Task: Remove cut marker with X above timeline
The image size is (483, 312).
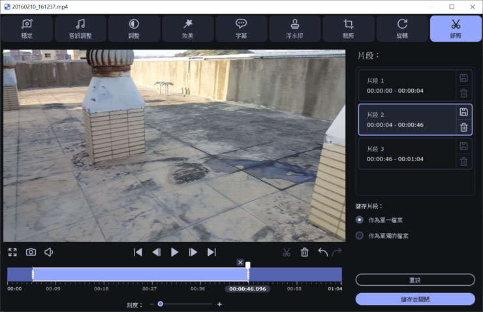Action: [x=240, y=262]
